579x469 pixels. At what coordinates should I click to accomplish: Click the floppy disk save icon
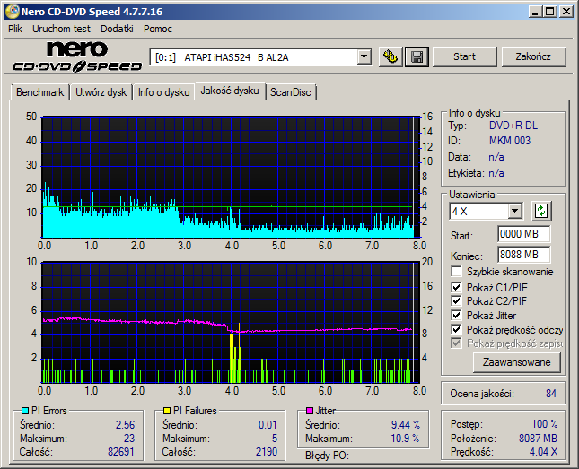click(x=417, y=56)
